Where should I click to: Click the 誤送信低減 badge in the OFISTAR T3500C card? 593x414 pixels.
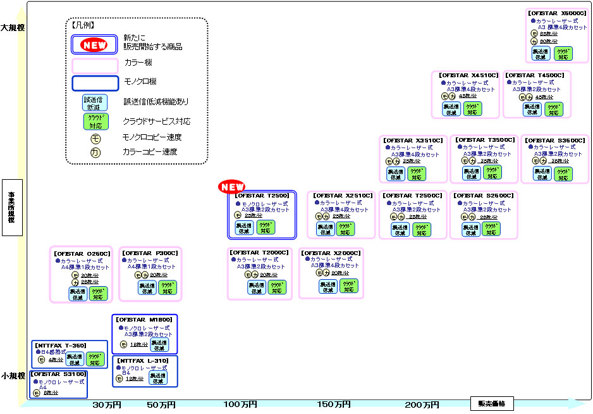coord(471,173)
